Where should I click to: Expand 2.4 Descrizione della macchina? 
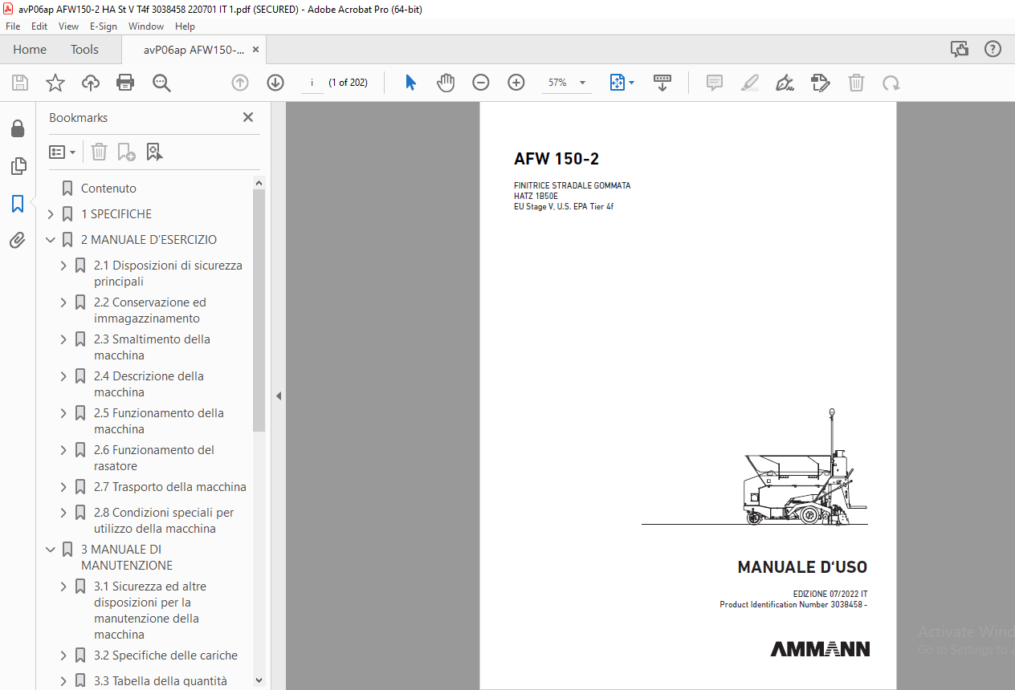pyautogui.click(x=63, y=376)
